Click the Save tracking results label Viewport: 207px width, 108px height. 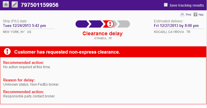pyautogui.click(x=186, y=5)
